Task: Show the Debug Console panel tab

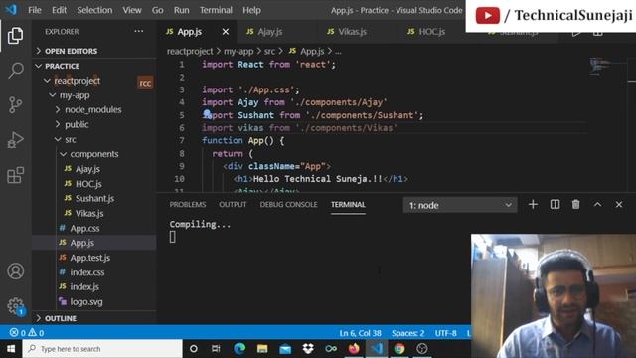Action: [288, 204]
